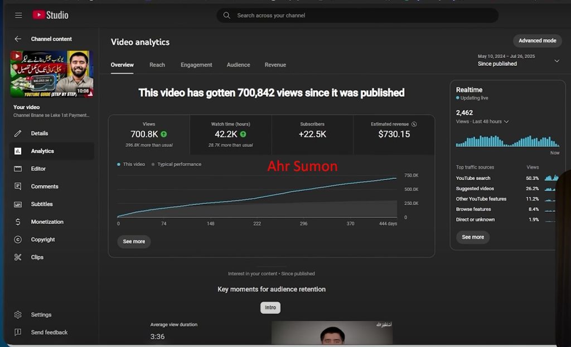Open the Settings gear at bottom left

(18, 314)
